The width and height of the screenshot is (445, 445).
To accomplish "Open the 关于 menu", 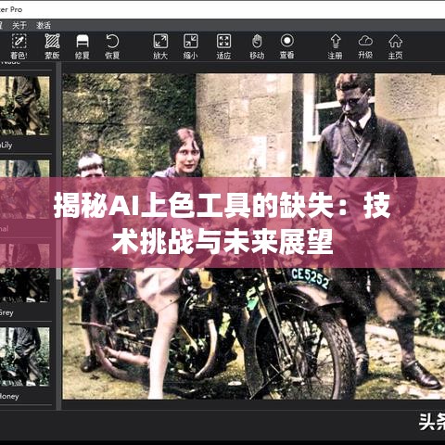I will pos(19,25).
